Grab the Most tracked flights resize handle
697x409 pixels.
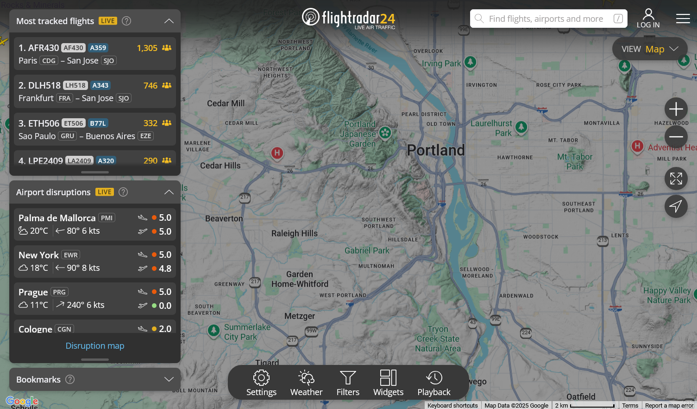(95, 172)
